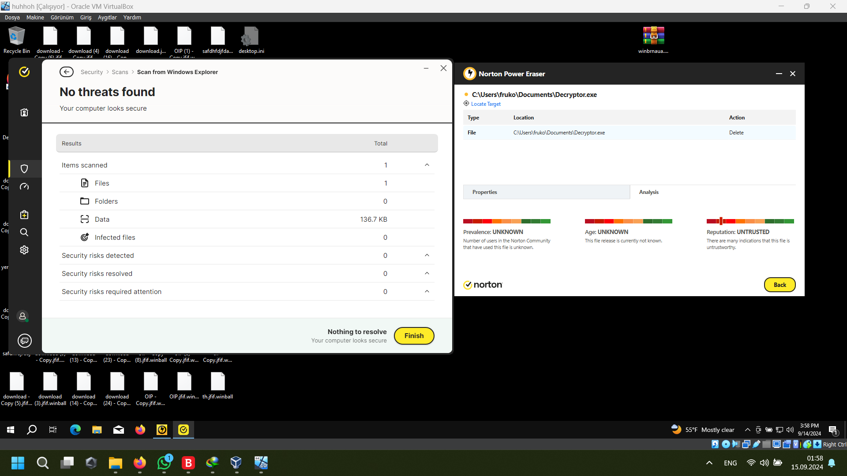Open WhatsApp from the host taskbar
Viewport: 847px width, 476px height.
pyautogui.click(x=164, y=463)
